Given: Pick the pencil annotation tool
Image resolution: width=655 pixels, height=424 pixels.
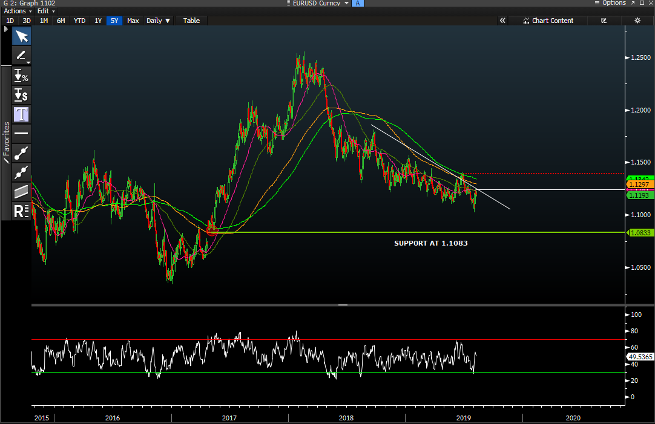Looking at the screenshot, I should 22,56.
